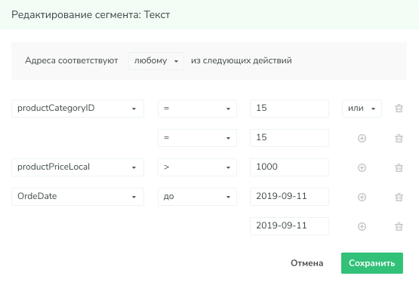Screen dimensions: 419x288
Task: Remove the productPriceLocal condition with trash icon
Action: pyautogui.click(x=399, y=167)
